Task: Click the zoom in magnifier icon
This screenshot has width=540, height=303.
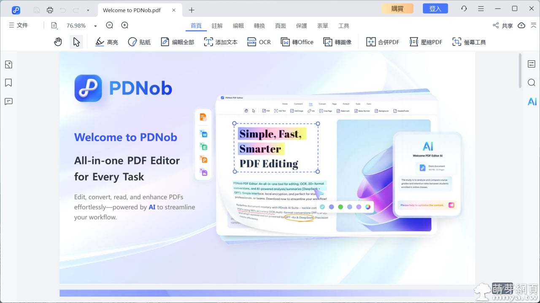Action: 125,25
